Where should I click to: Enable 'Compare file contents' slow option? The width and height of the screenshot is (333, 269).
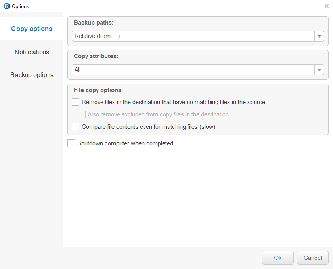click(x=76, y=127)
